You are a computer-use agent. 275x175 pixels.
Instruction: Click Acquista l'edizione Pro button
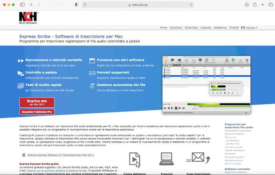click(x=37, y=112)
